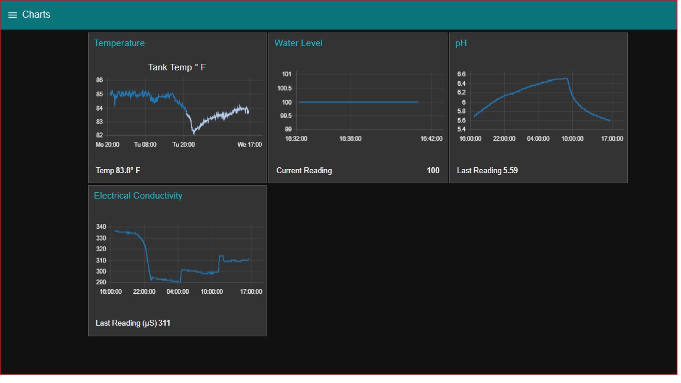The width and height of the screenshot is (681, 383).
Task: Click the 100.5 y-axis value on Water Level
Action: [284, 88]
